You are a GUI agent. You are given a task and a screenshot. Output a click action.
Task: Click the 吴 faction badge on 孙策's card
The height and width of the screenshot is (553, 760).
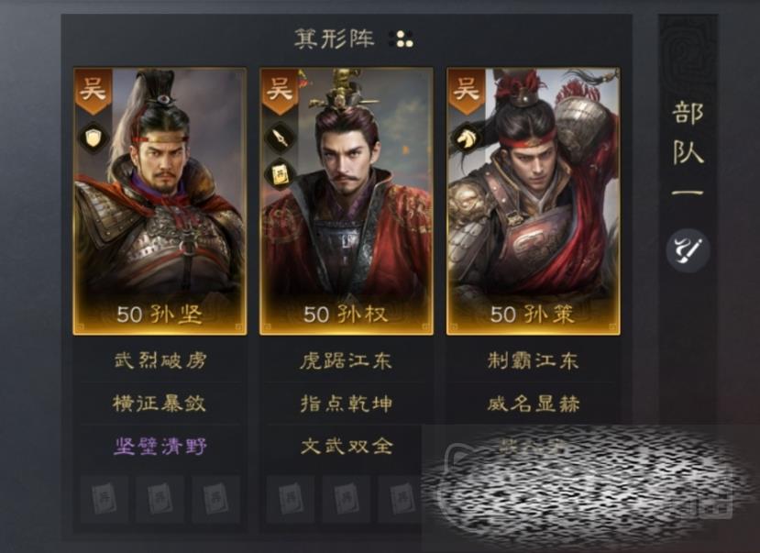(467, 92)
